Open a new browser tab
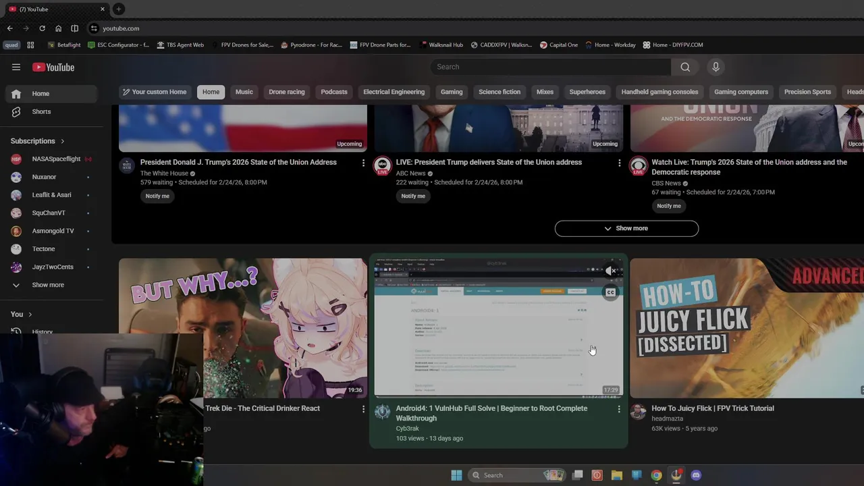 point(118,9)
